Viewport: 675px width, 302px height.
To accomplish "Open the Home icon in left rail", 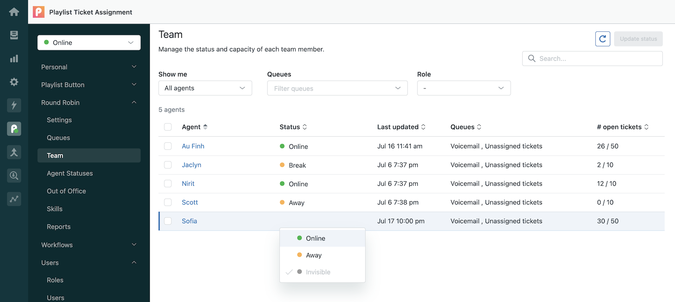I will pos(14,12).
